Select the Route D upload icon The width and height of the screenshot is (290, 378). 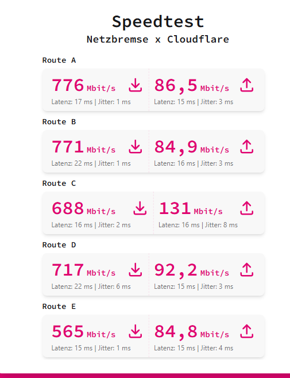[x=247, y=270]
